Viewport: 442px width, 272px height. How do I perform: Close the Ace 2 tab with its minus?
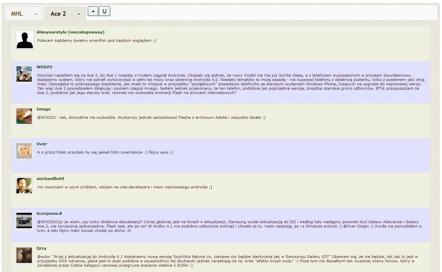pos(79,14)
